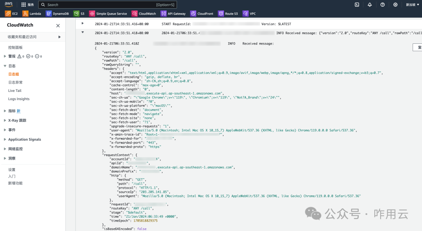Open 设置 in sidebar
The image size is (422, 231).
tap(12, 170)
